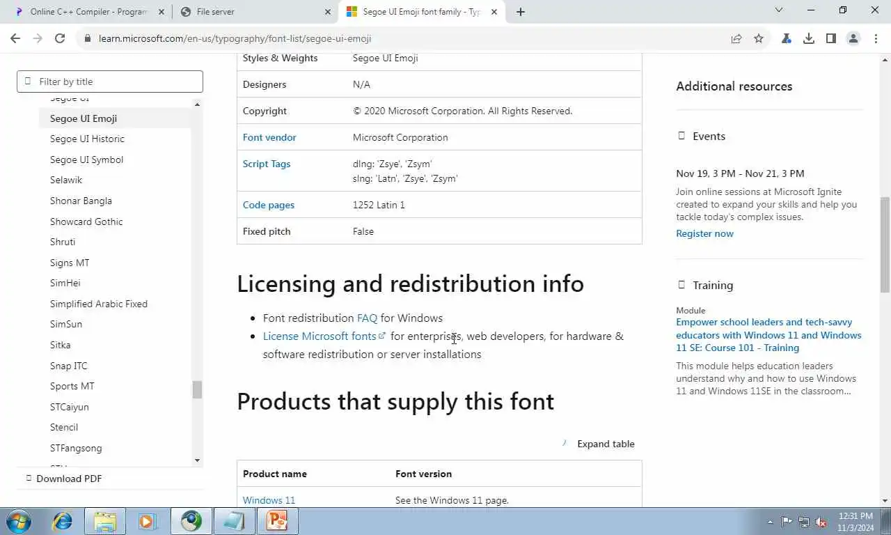Open Segoe UI Historic in sidebar
Screen dimensions: 891x535
tap(87, 139)
